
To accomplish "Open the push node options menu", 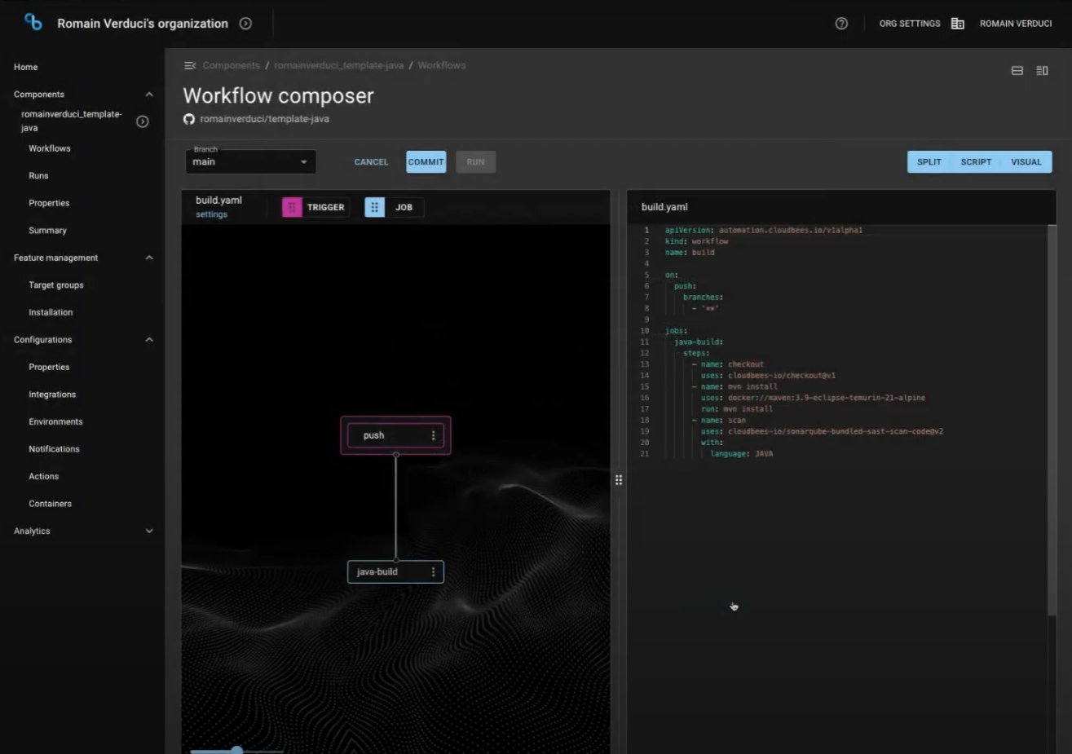I will coord(433,434).
